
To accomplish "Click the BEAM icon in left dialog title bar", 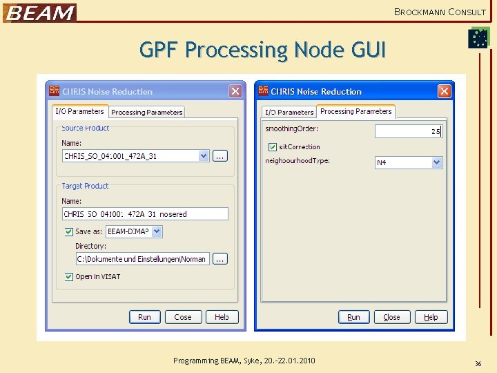I will [x=55, y=91].
